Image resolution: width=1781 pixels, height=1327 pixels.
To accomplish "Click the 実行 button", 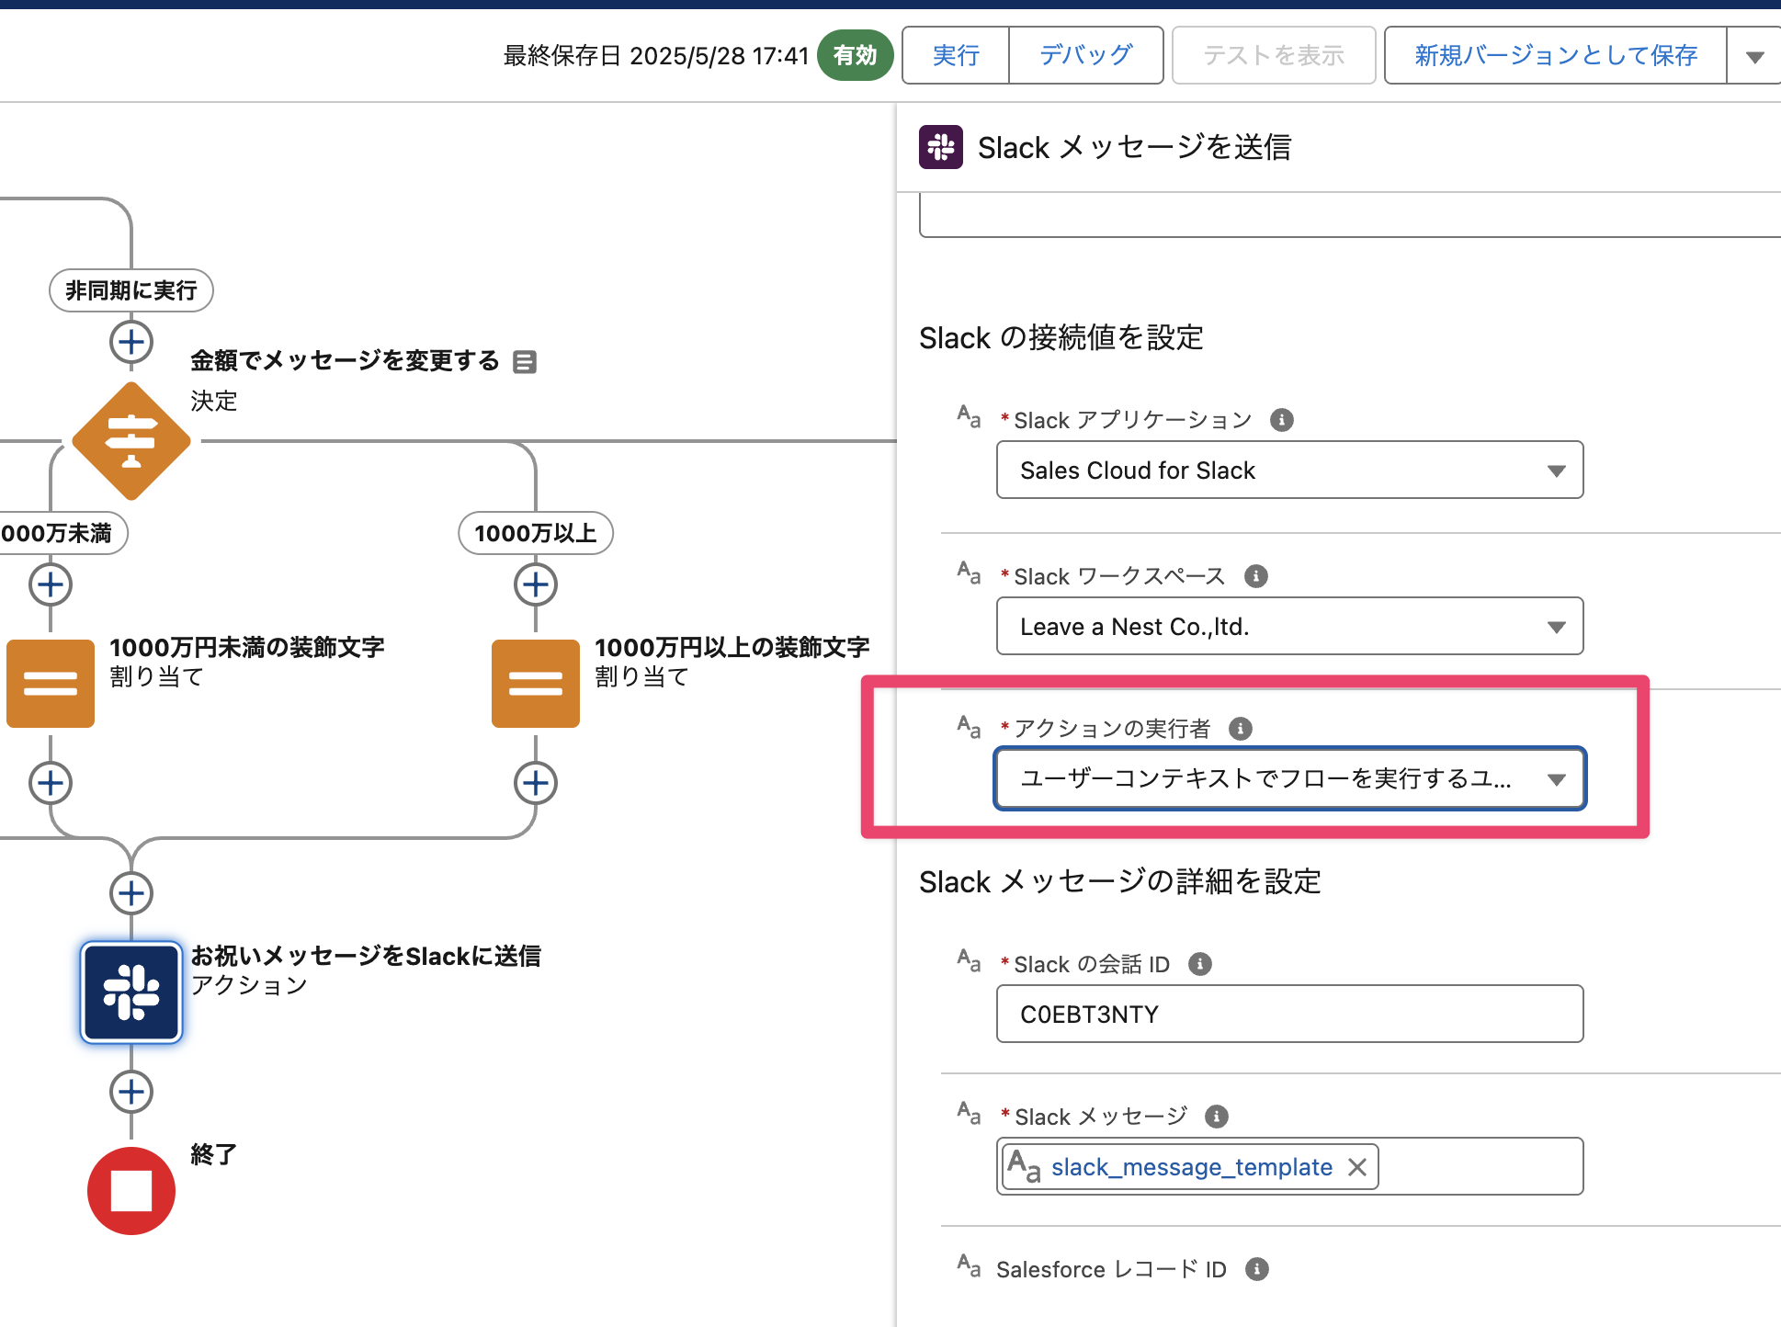I will click(956, 56).
